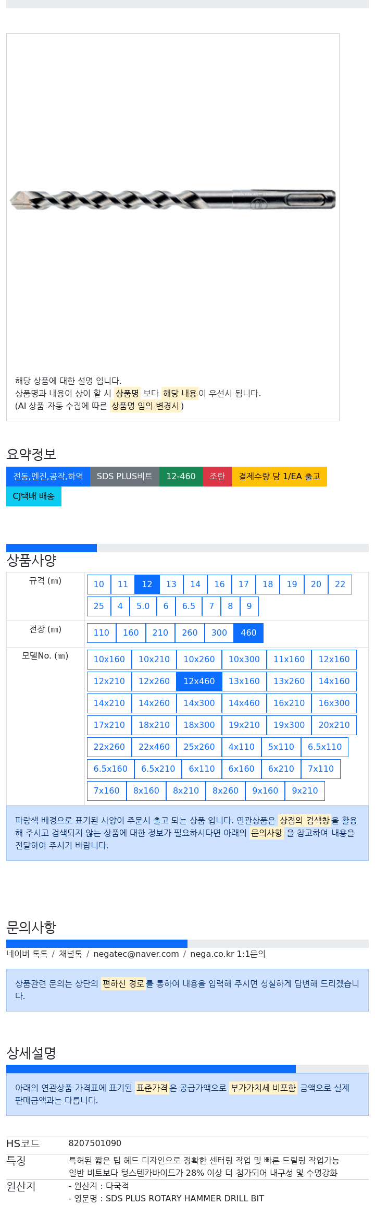Select the 10 mm diameter option
This screenshot has width=375, height=1205.
pyautogui.click(x=99, y=585)
